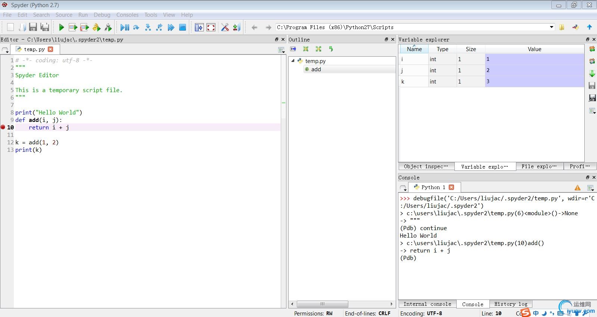The image size is (597, 317).
Task: Select the add function in the Outline
Action: coord(316,69)
